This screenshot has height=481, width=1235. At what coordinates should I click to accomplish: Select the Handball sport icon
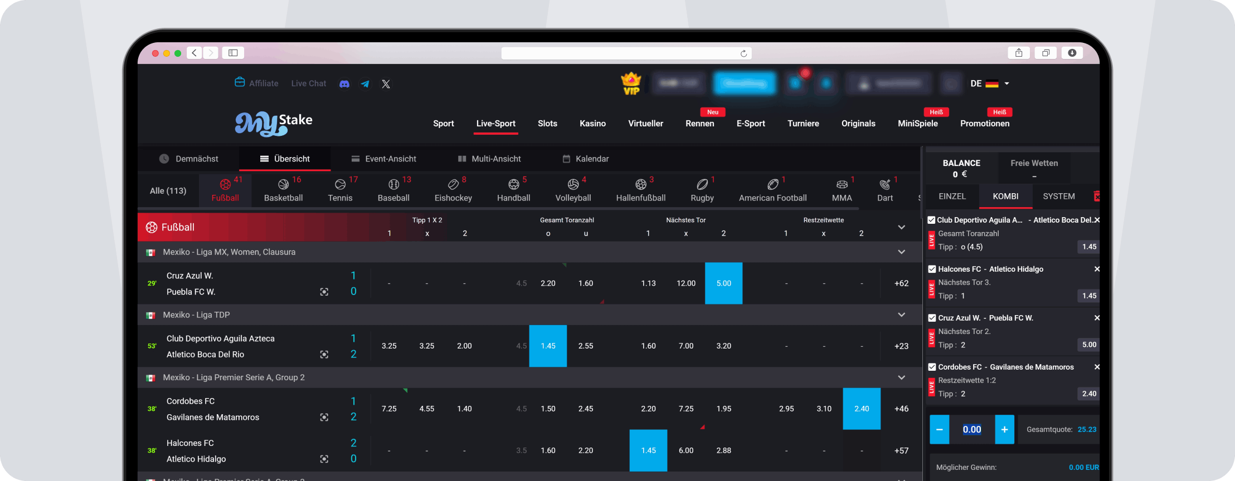513,184
